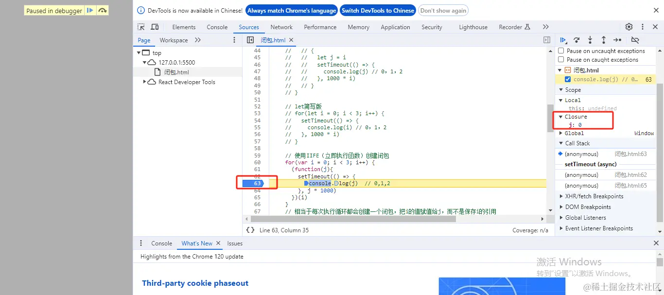Open the drawer three-dot menu

[141, 243]
